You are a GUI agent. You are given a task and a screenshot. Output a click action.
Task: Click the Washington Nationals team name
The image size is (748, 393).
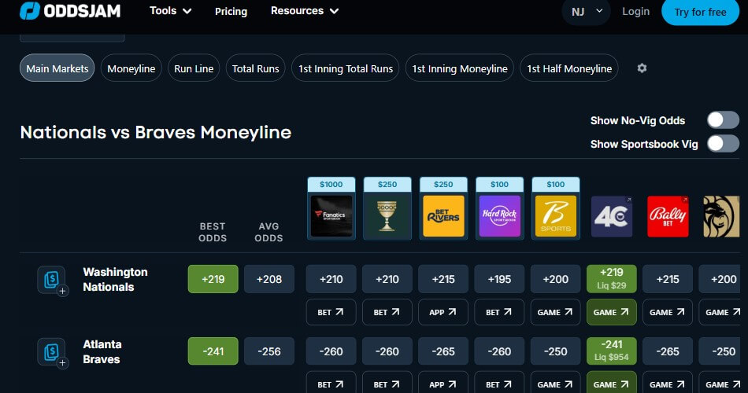click(116, 279)
